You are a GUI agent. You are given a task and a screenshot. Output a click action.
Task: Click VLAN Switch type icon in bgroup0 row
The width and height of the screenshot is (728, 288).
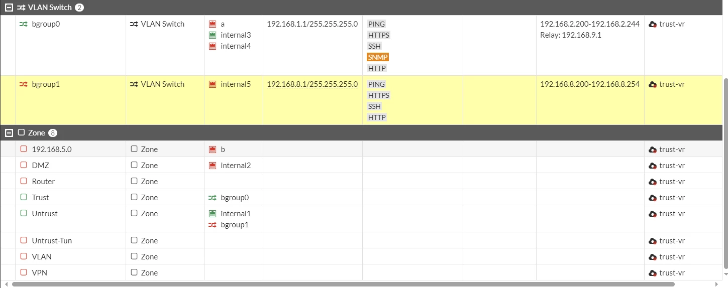[x=134, y=24]
